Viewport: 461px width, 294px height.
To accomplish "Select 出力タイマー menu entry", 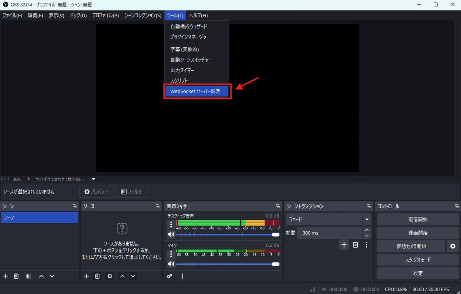I will click(x=197, y=70).
